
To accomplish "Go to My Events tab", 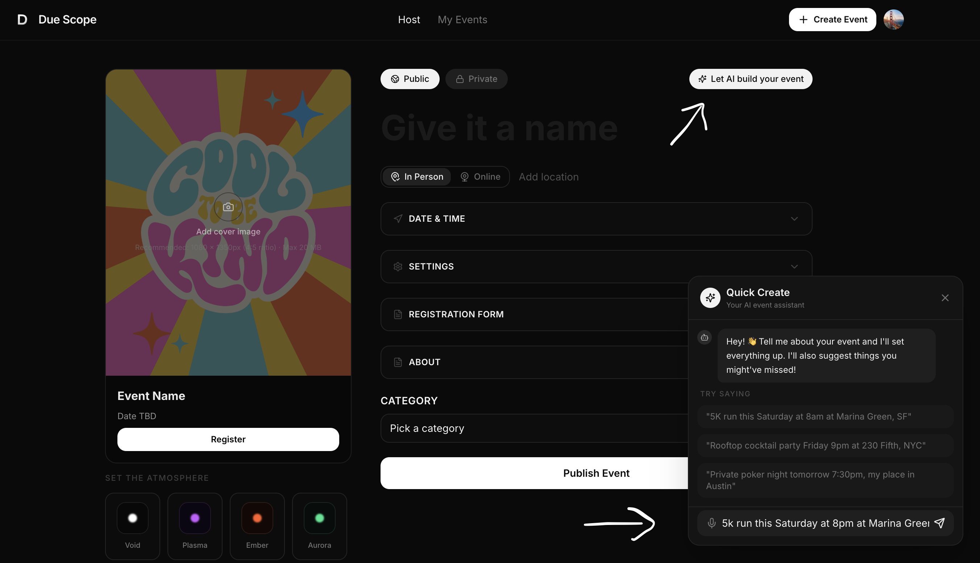I will 462,20.
